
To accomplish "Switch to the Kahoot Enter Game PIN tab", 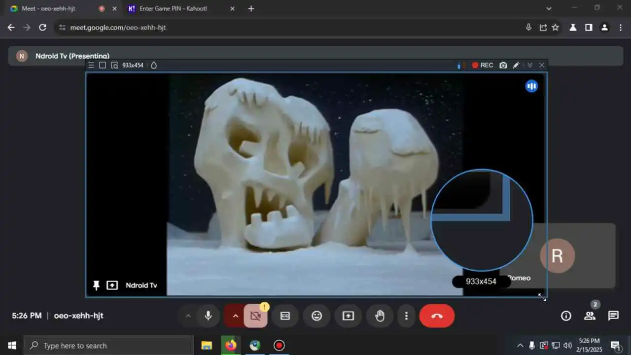I will pos(180,8).
